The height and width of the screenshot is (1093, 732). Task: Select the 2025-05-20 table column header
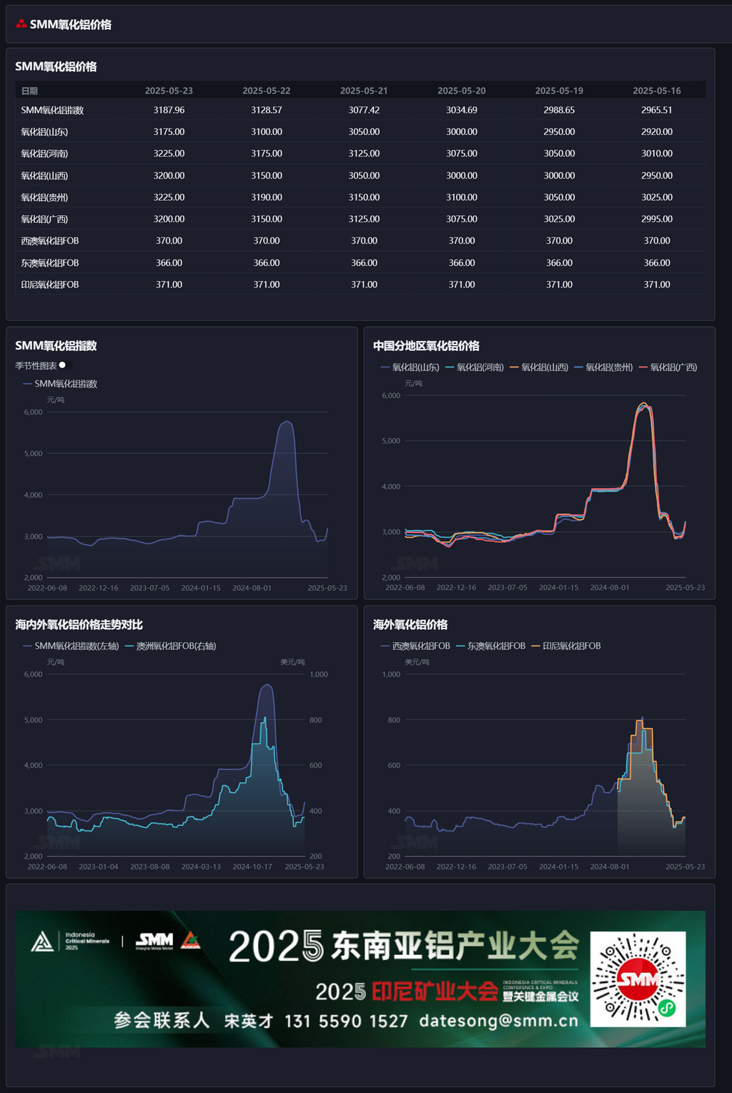coord(462,91)
